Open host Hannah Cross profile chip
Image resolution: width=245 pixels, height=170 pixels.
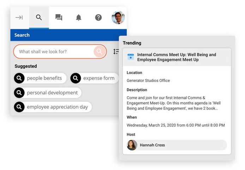click(177, 145)
